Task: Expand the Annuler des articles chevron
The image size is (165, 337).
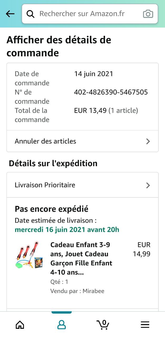Action: pos(148,141)
